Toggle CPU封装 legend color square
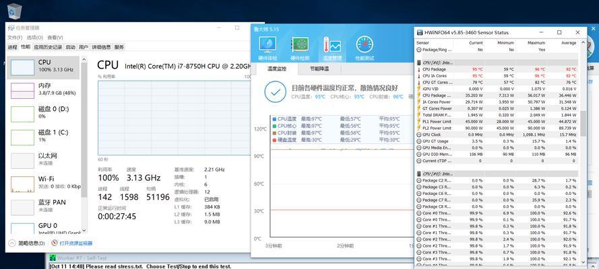 pos(274,133)
